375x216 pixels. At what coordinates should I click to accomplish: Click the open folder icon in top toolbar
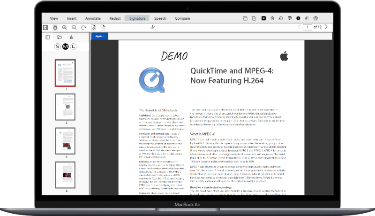click(x=246, y=18)
